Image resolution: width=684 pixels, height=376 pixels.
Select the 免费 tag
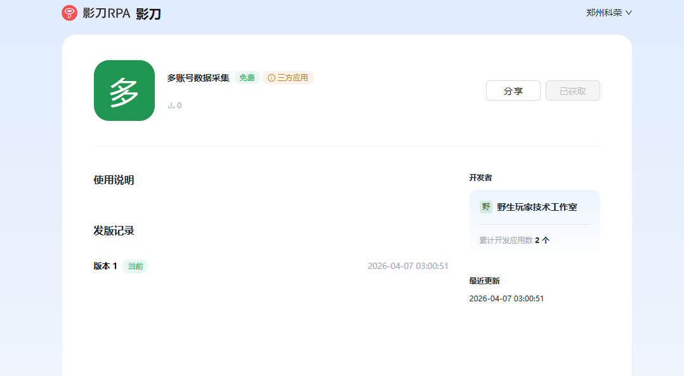point(247,78)
